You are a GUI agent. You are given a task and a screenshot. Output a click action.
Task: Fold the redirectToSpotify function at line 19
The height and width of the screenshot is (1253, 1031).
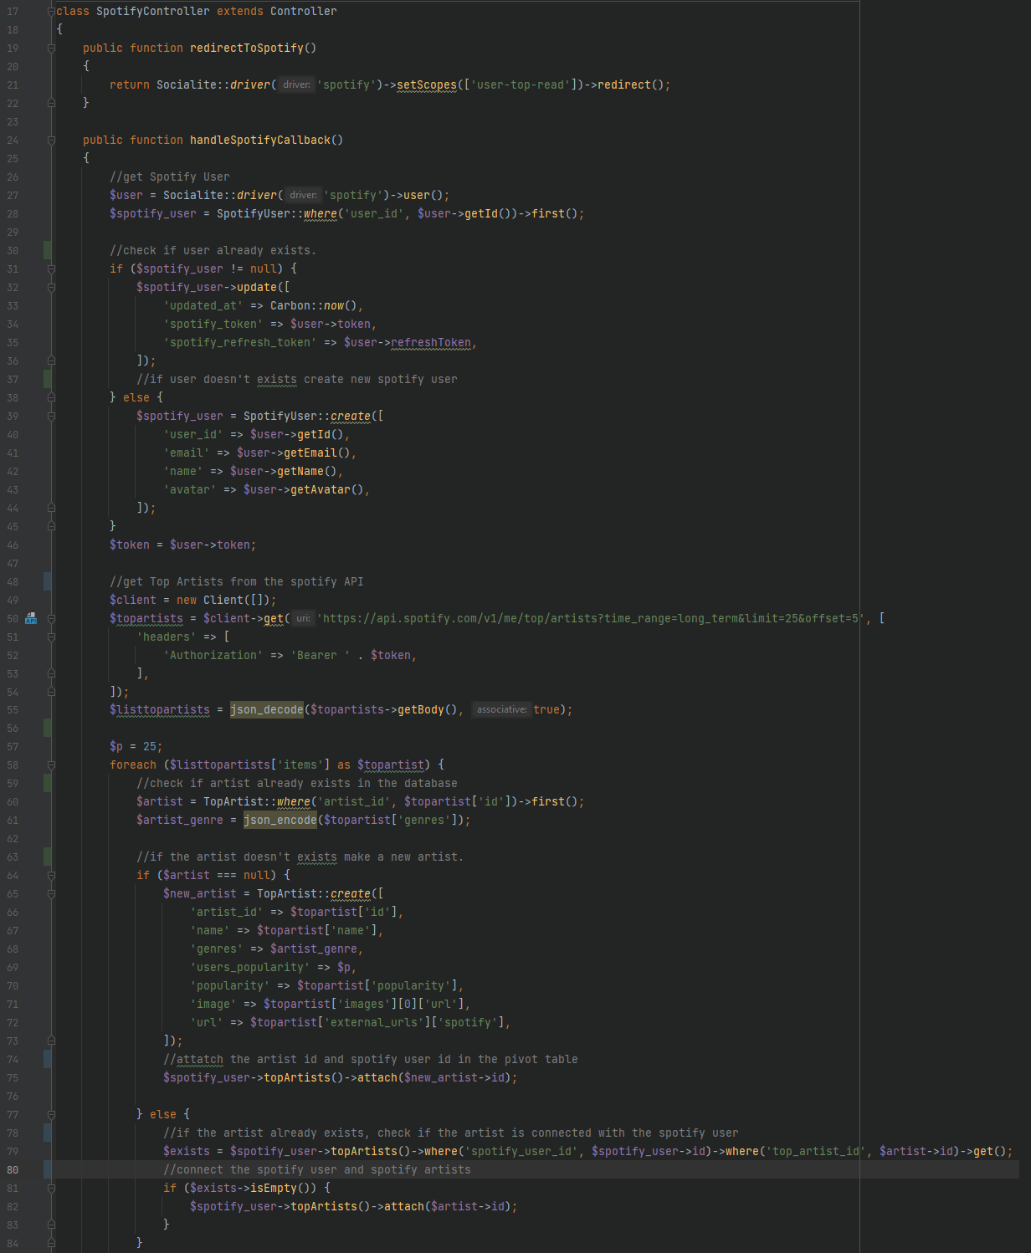(x=51, y=49)
